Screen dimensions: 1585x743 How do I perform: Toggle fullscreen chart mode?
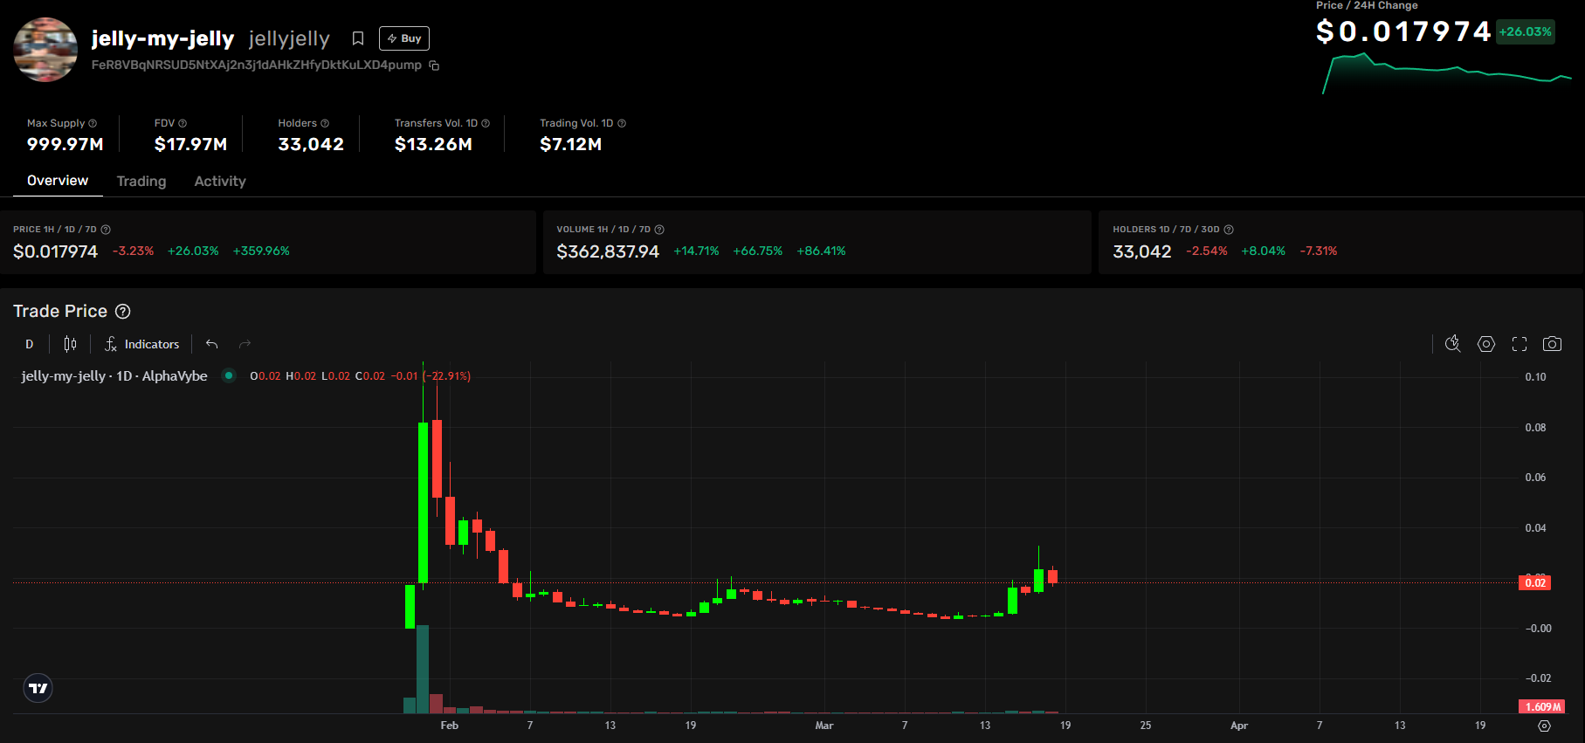click(x=1520, y=344)
